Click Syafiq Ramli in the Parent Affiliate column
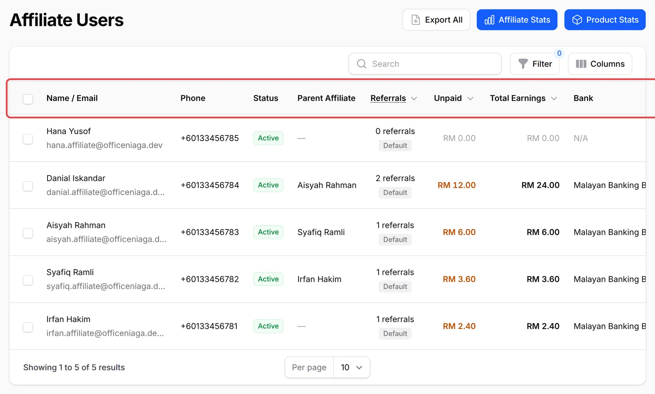 [x=321, y=232]
